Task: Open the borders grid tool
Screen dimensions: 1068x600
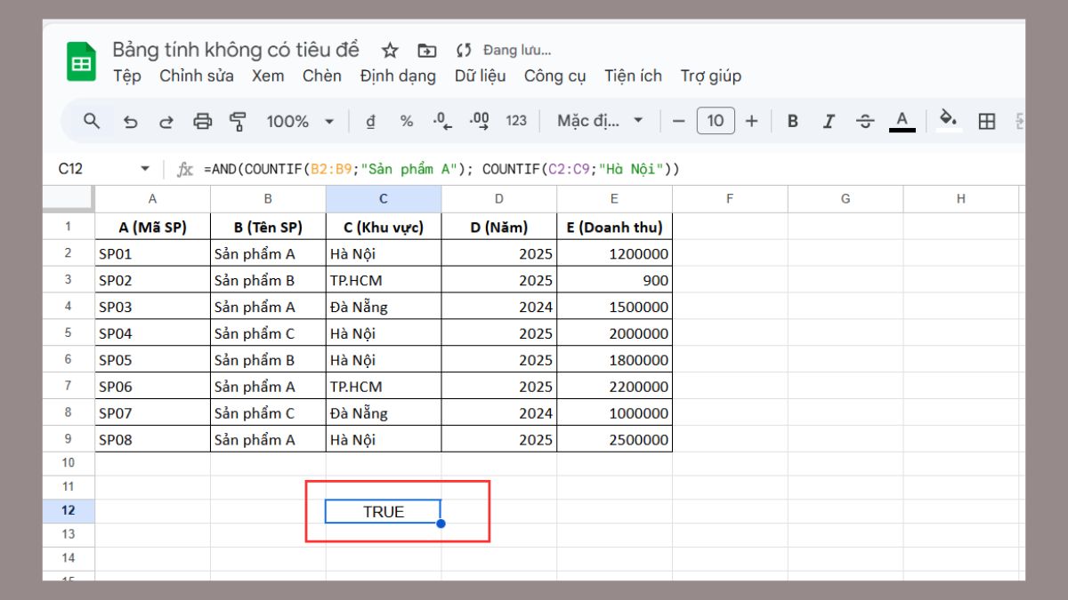Action: (x=986, y=122)
